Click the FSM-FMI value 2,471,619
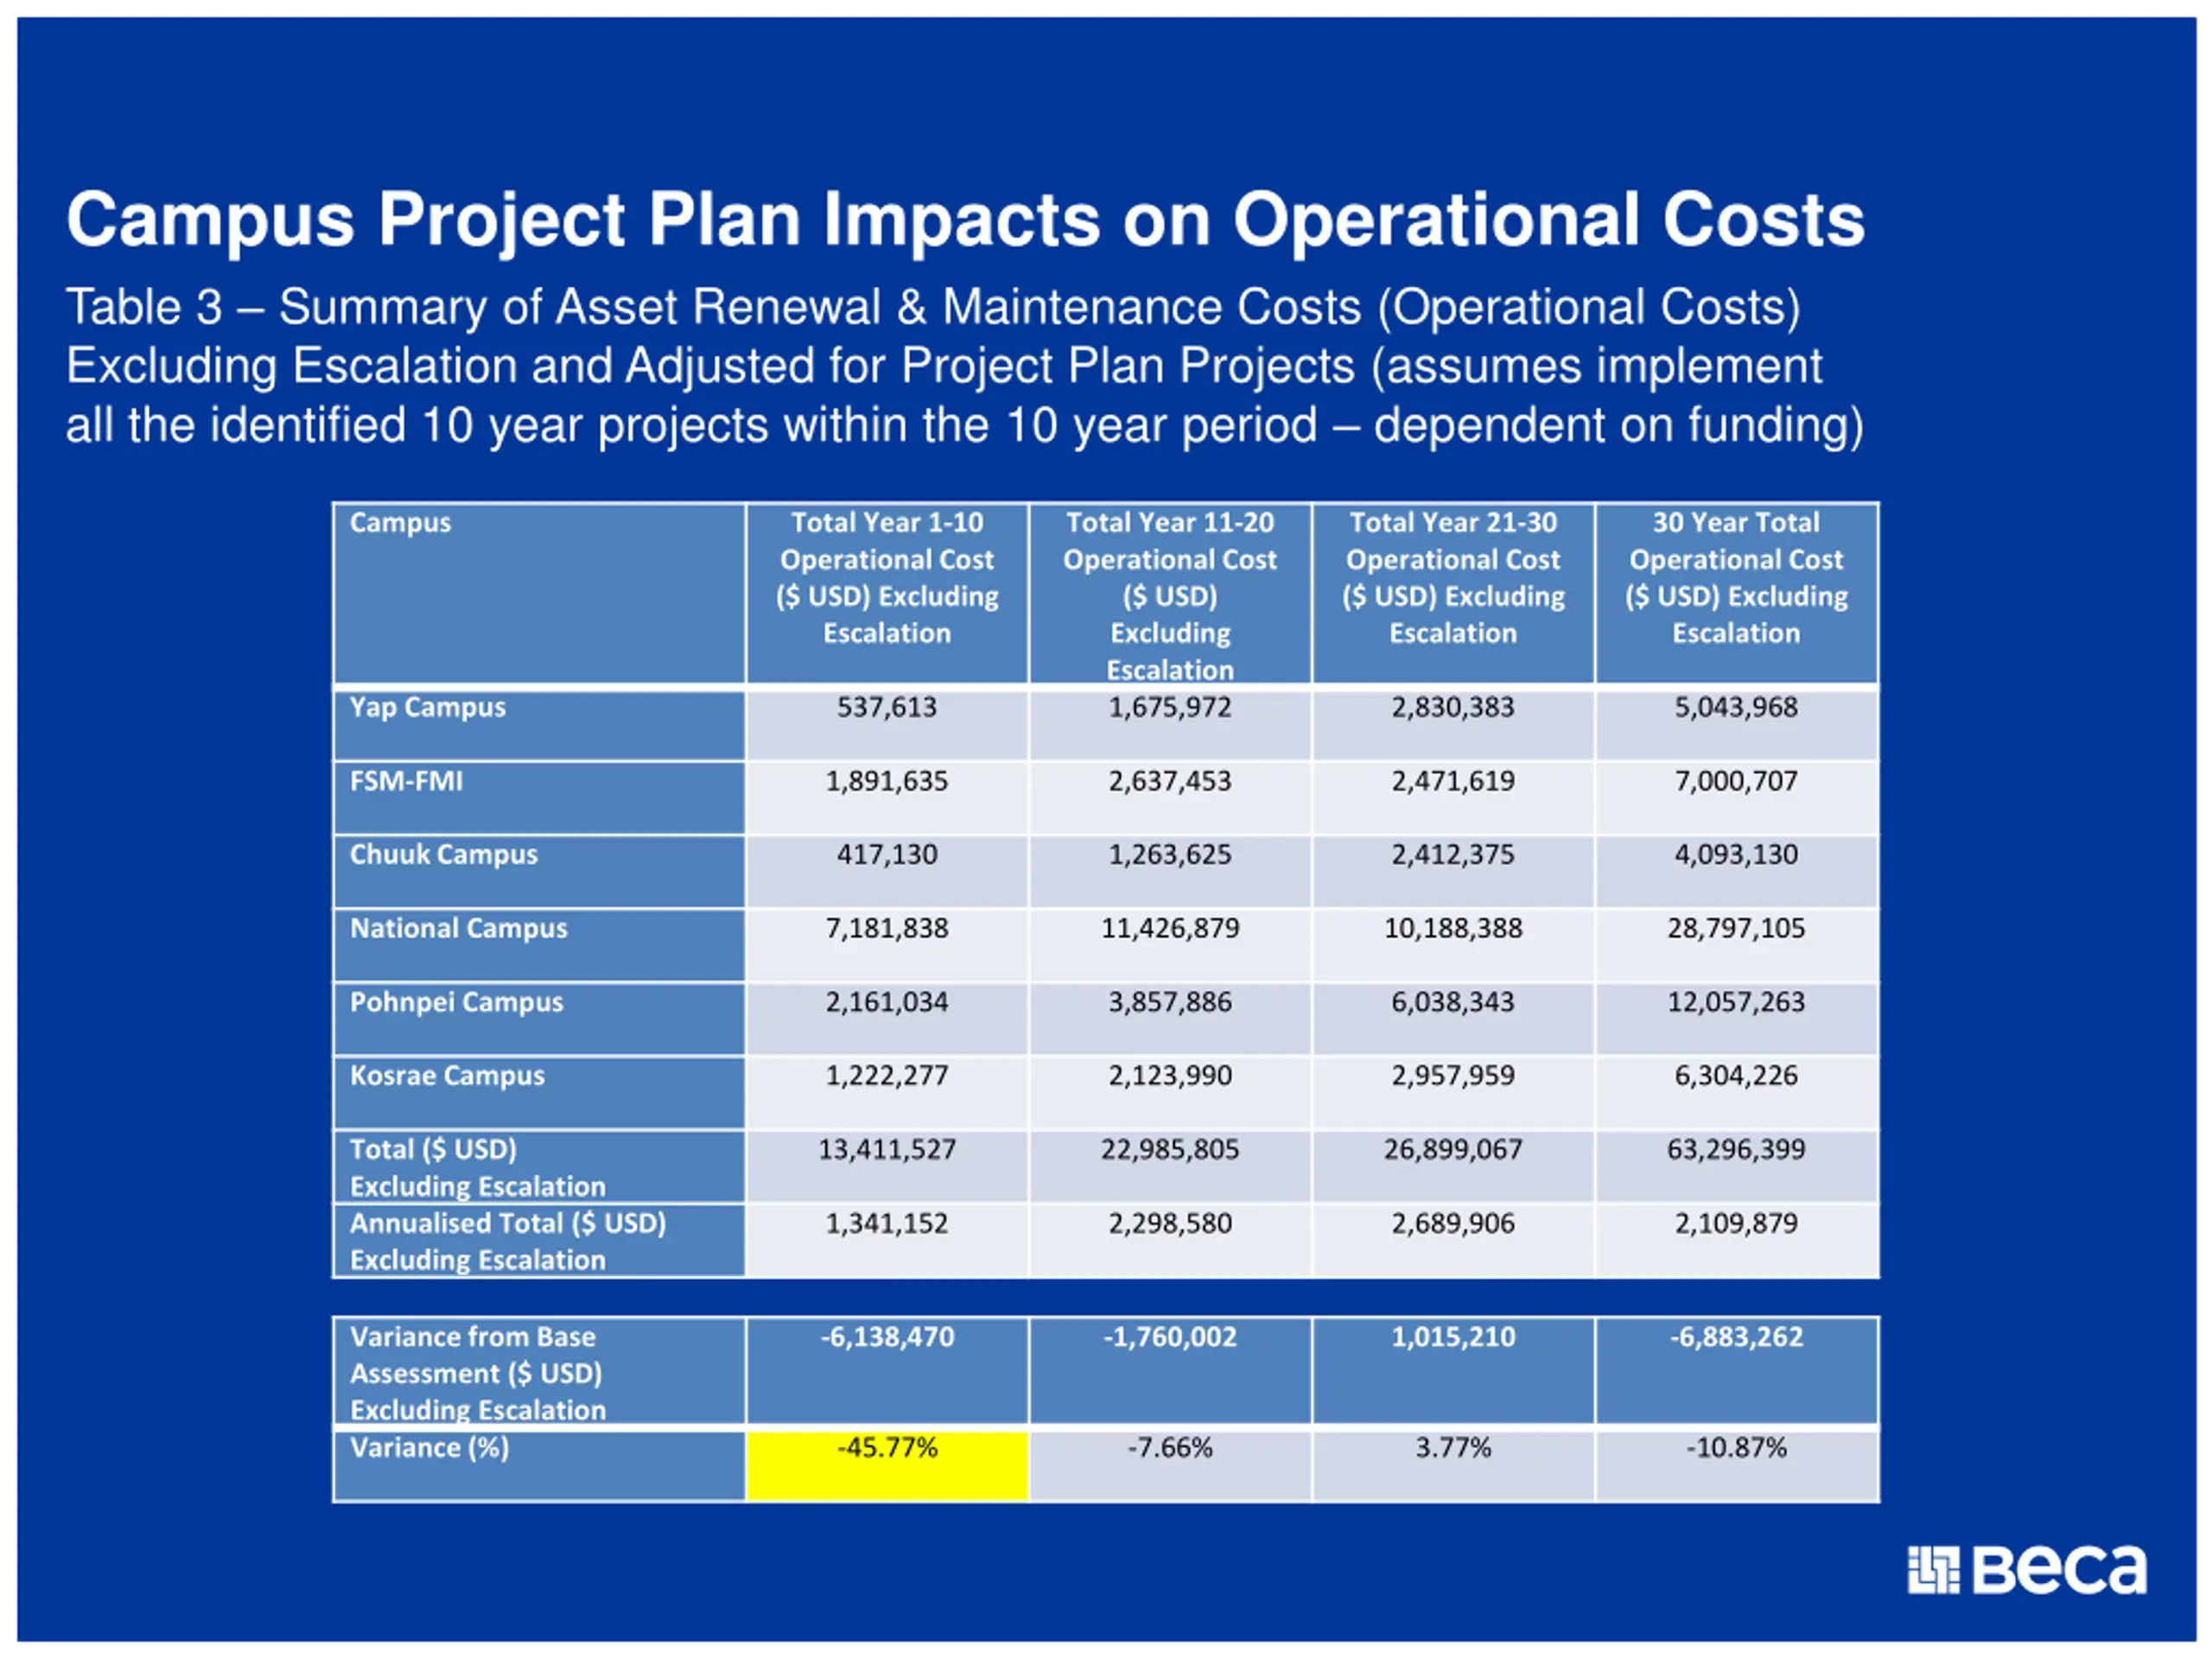Screen dimensions: 2212x1659 1453,781
